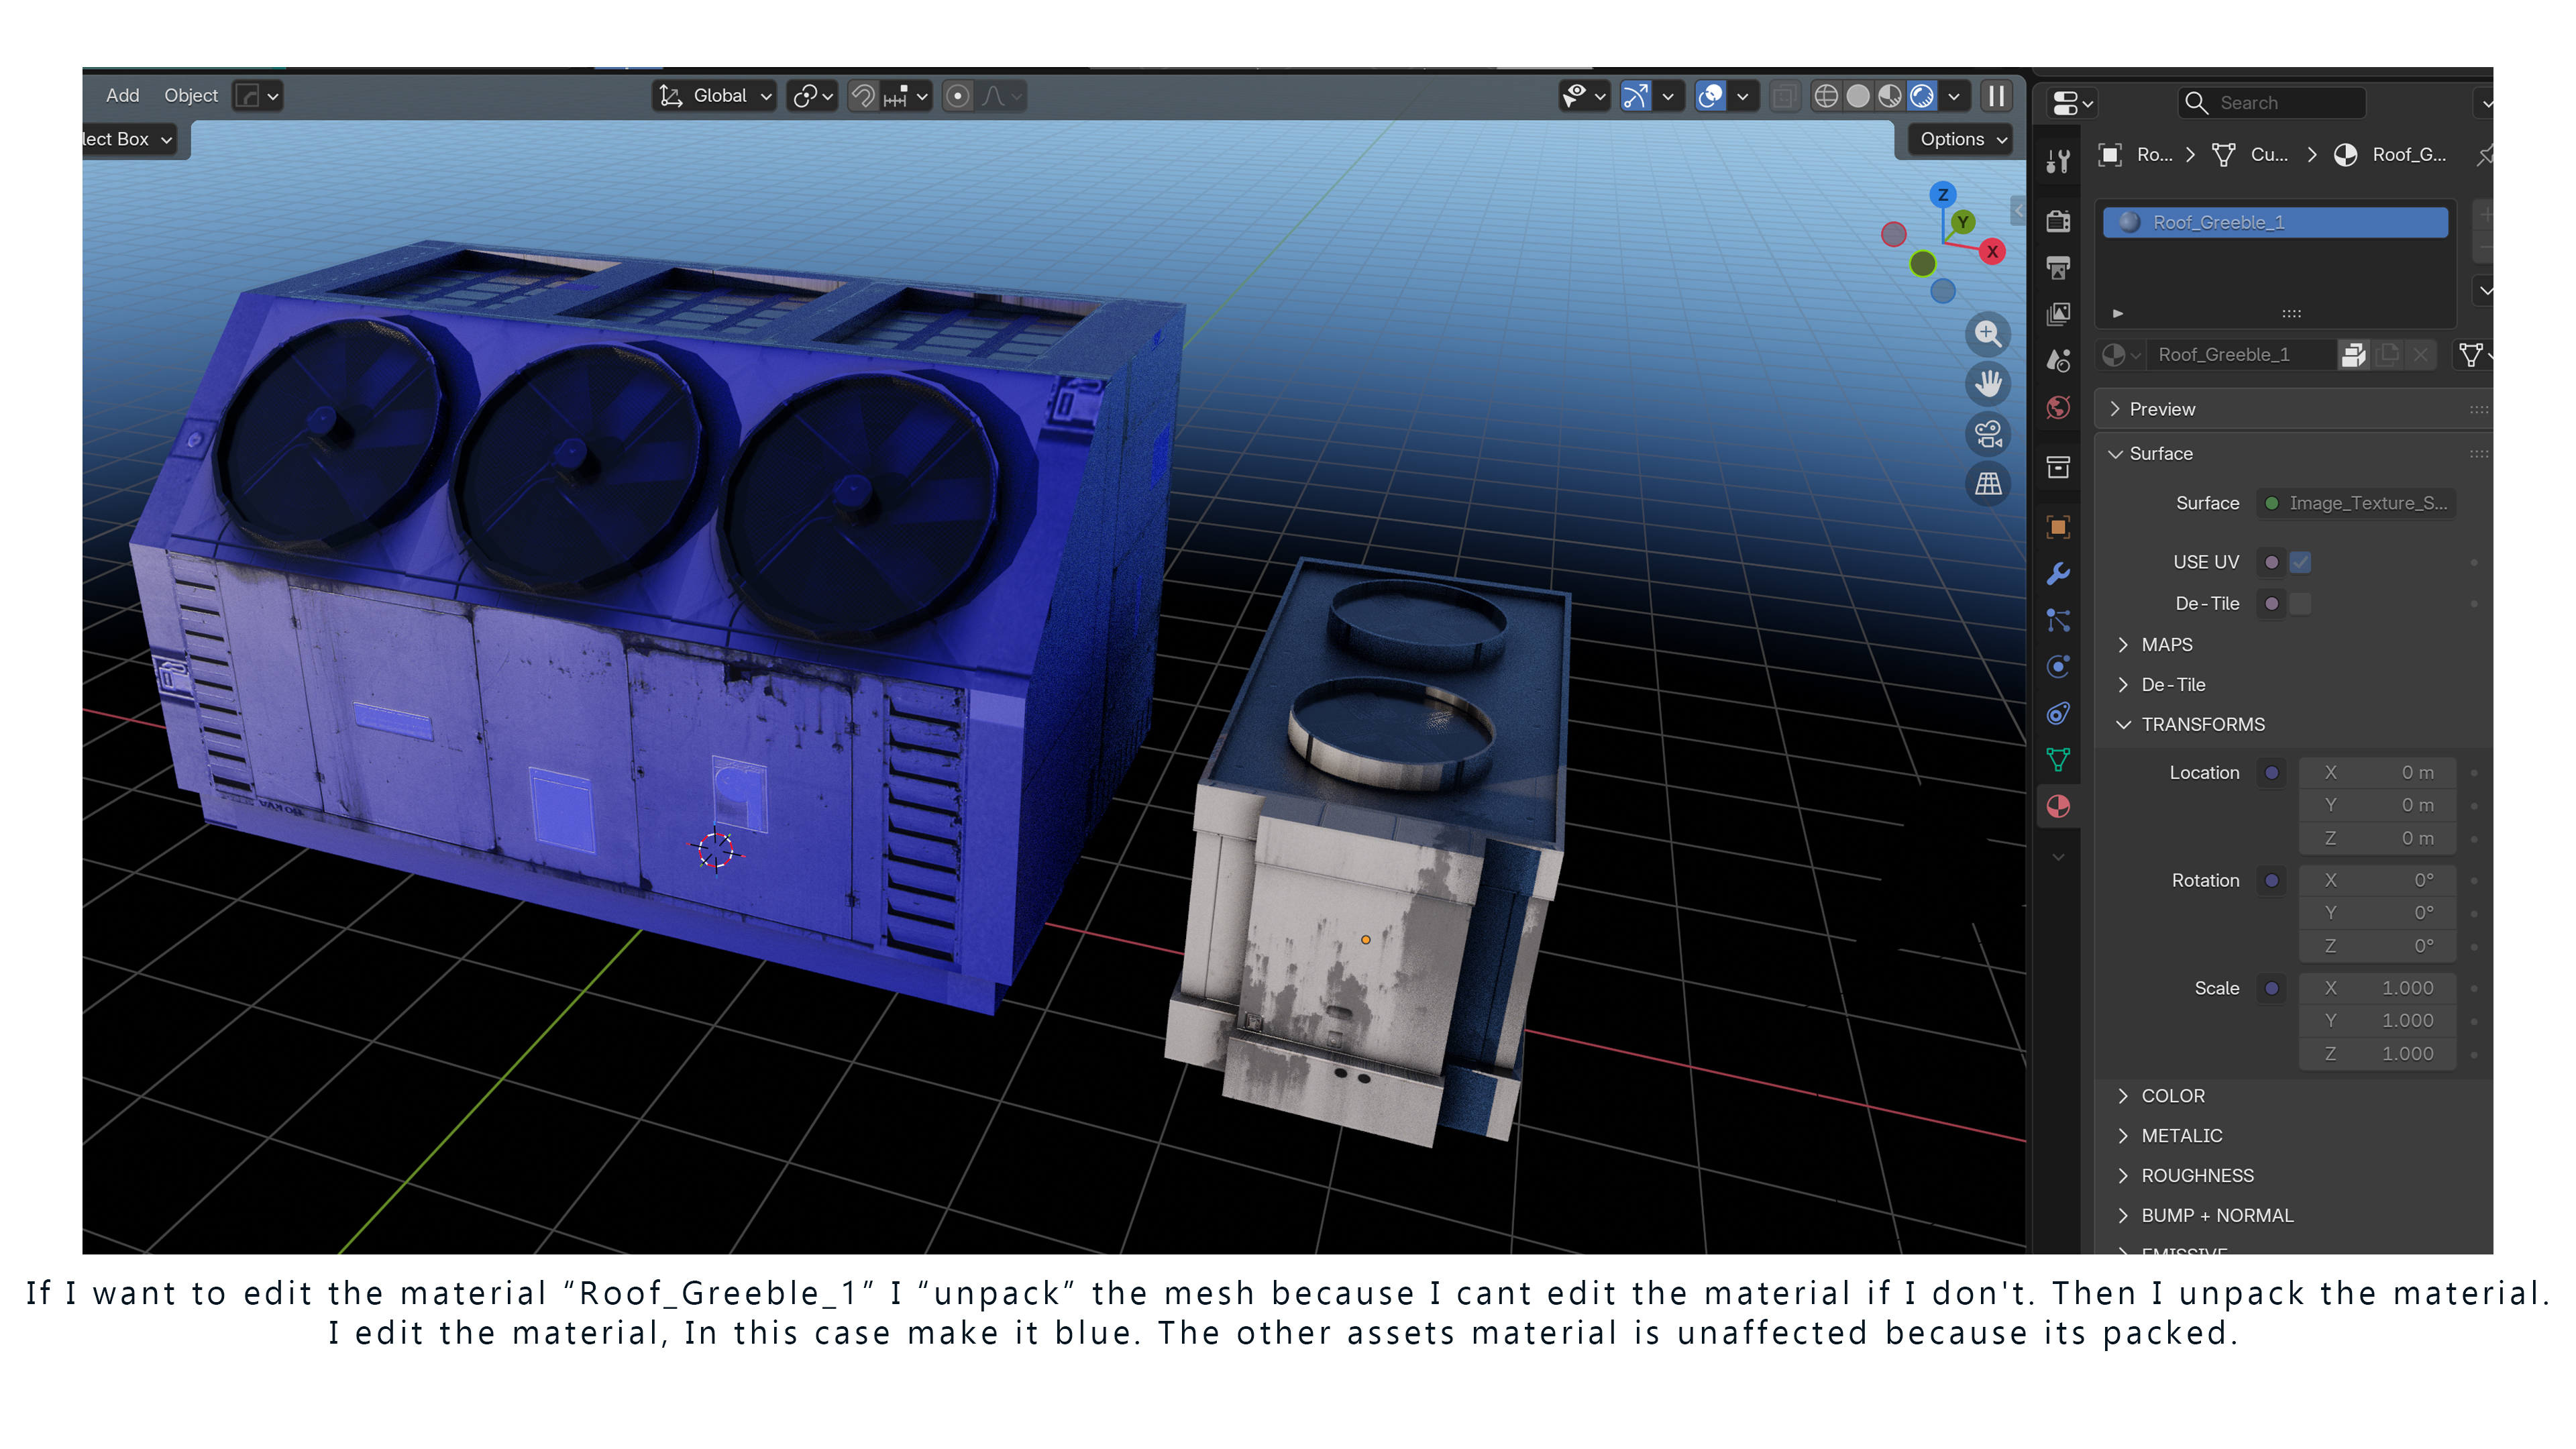Open the View Layer properties tab
The image size is (2576, 1449).
pos(2058,314)
